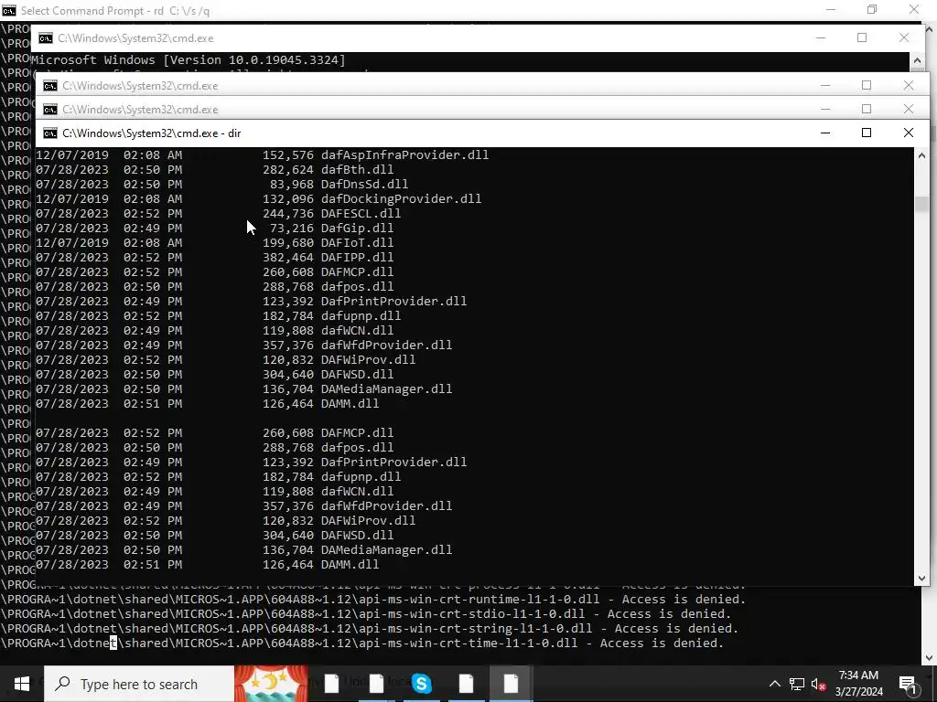The height and width of the screenshot is (702, 937).
Task: Click the 'Type here to search' box
Action: 139,684
